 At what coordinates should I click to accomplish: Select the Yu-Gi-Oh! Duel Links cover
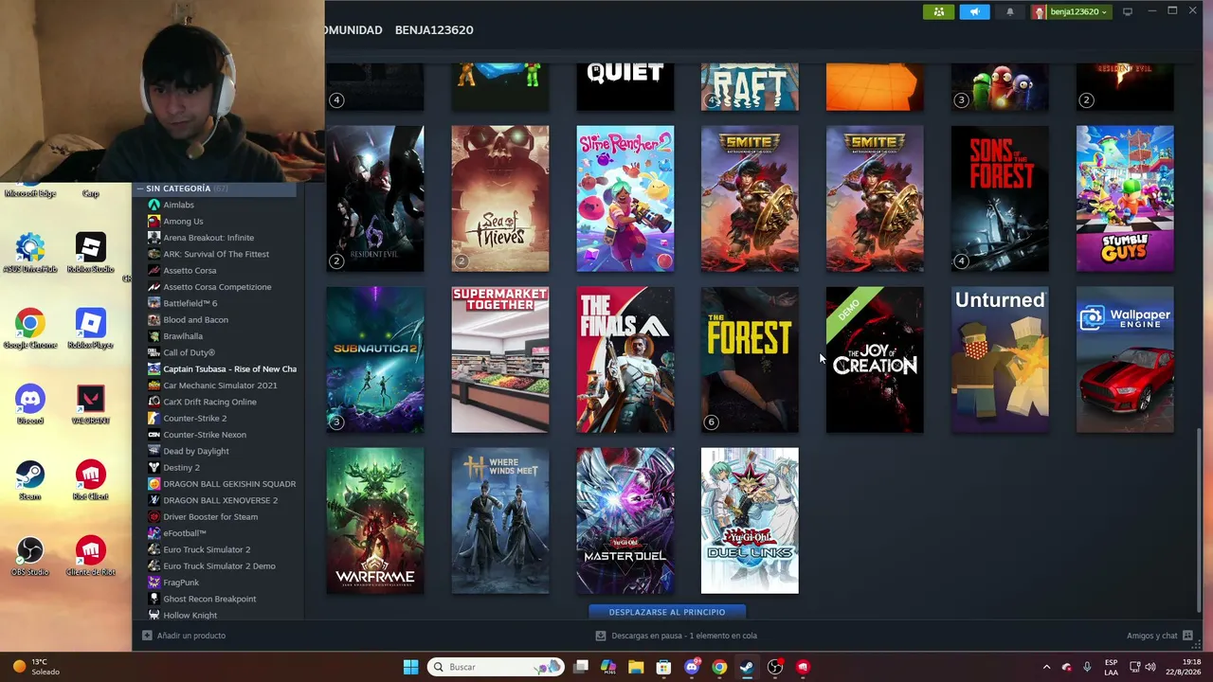click(750, 521)
